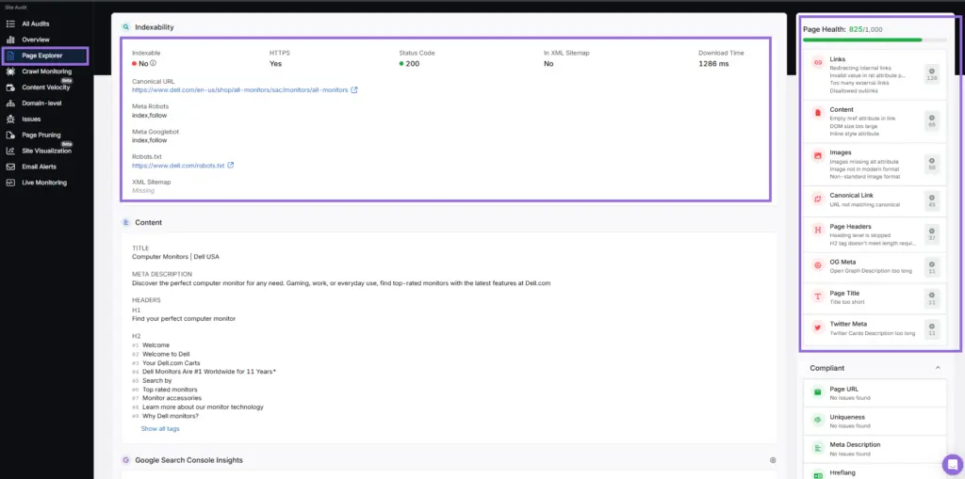Viewport: 965px width, 479px height.
Task: Click the compliant Page URL green icon
Action: point(818,392)
